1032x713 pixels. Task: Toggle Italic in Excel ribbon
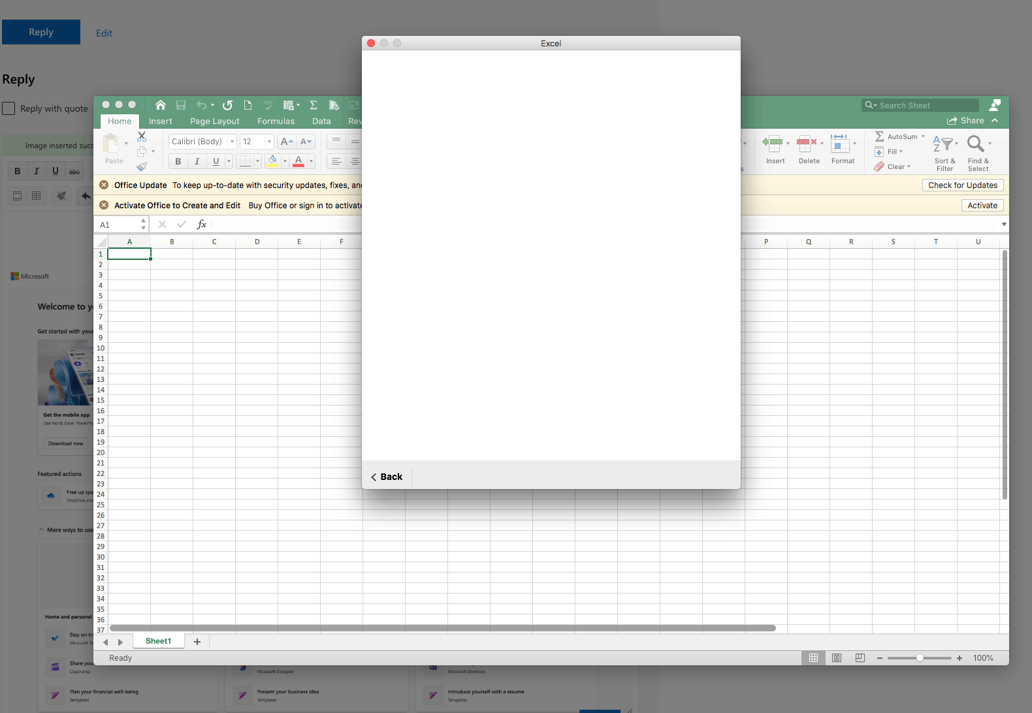[x=197, y=161]
